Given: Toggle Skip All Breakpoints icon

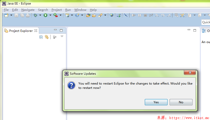Looking at the screenshot, I should [126, 15].
